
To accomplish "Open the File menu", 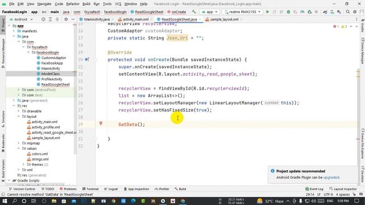I will pyautogui.click(x=11, y=4).
